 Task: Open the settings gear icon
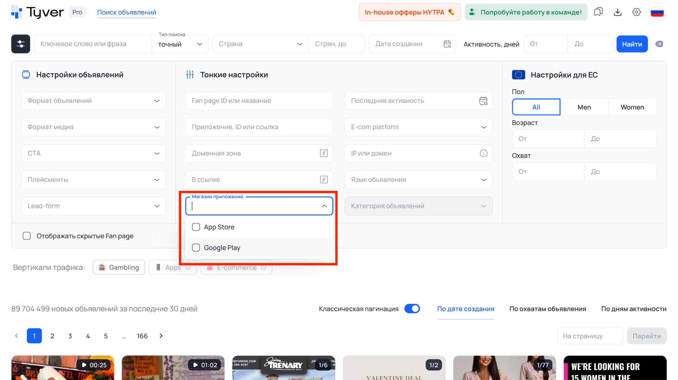pos(636,12)
